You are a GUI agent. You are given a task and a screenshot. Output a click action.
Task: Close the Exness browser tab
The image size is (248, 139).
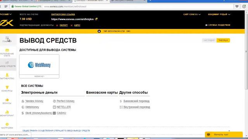pyautogui.click(x=107, y=1)
